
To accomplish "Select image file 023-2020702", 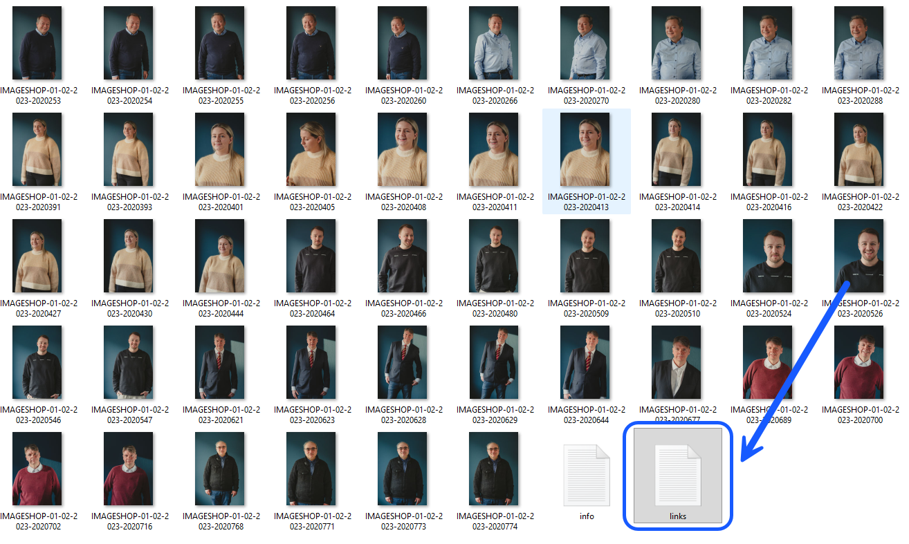I will click(x=38, y=469).
